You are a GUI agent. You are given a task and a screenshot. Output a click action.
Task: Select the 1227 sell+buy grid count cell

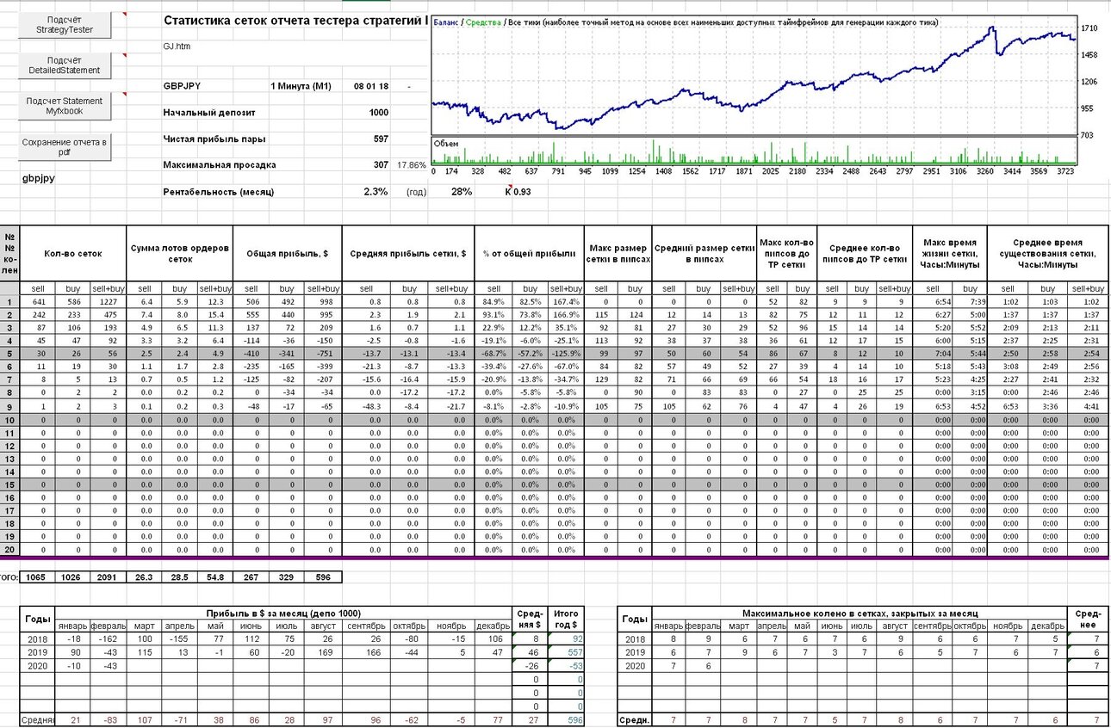pyautogui.click(x=109, y=301)
